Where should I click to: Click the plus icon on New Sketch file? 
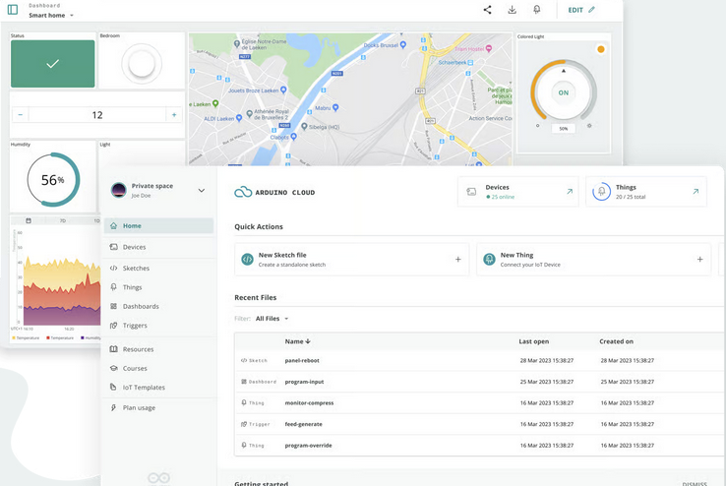pyautogui.click(x=457, y=260)
